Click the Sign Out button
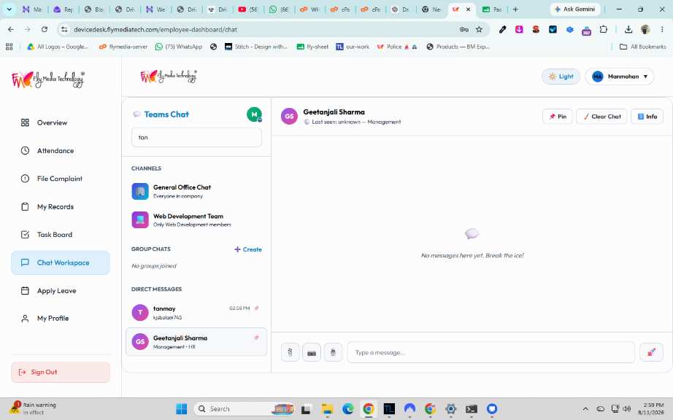This screenshot has width=673, height=420. 60,372
